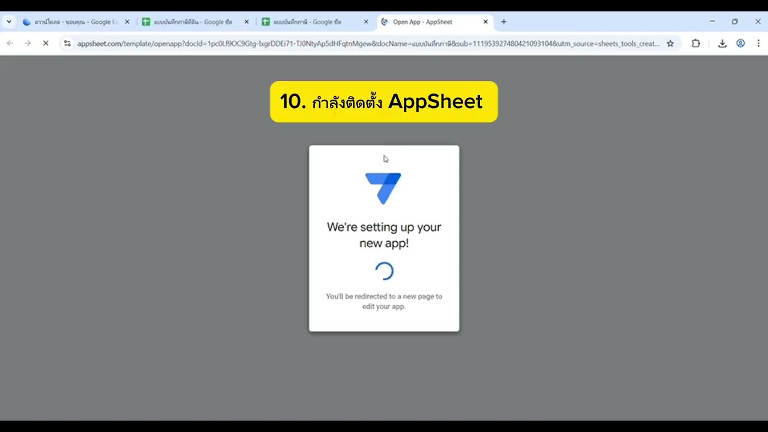Image resolution: width=768 pixels, height=432 pixels.
Task: Click the second Sheets tab green favicon
Action: (266, 22)
